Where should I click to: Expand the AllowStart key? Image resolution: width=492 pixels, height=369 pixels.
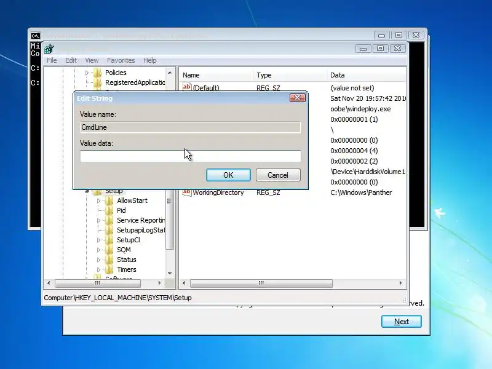pyautogui.click(x=98, y=200)
